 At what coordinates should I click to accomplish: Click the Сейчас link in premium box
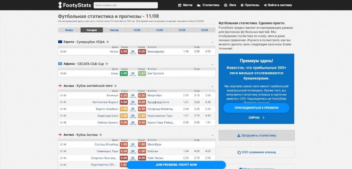(x=256, y=118)
